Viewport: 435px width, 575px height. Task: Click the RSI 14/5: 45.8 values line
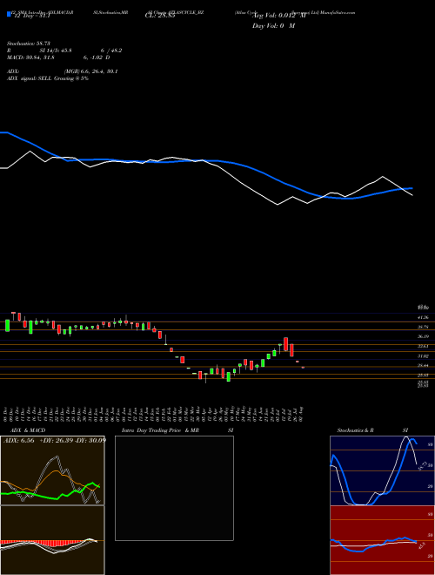pos(64,51)
